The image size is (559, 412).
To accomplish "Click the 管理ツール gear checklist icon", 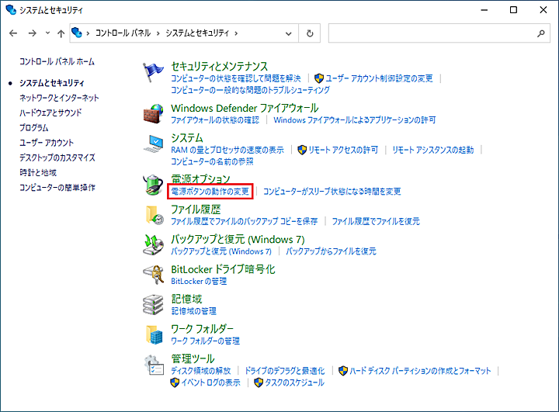I will click(154, 365).
